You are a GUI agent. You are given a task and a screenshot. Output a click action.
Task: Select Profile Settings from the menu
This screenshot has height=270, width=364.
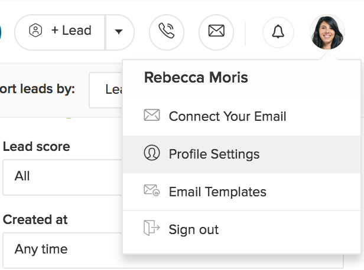pos(214,154)
